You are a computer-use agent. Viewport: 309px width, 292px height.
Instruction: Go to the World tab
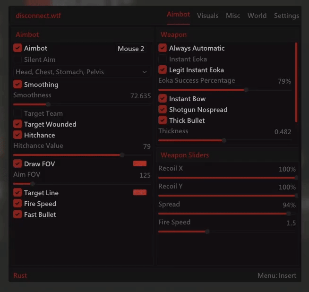coord(257,16)
